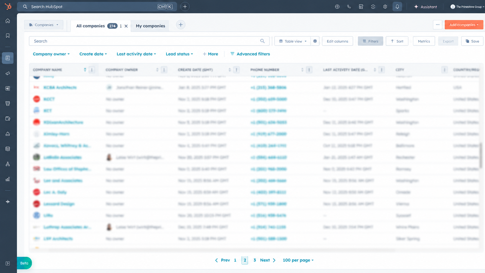Go to page 1
The width and height of the screenshot is (485, 273).
[x=235, y=260]
